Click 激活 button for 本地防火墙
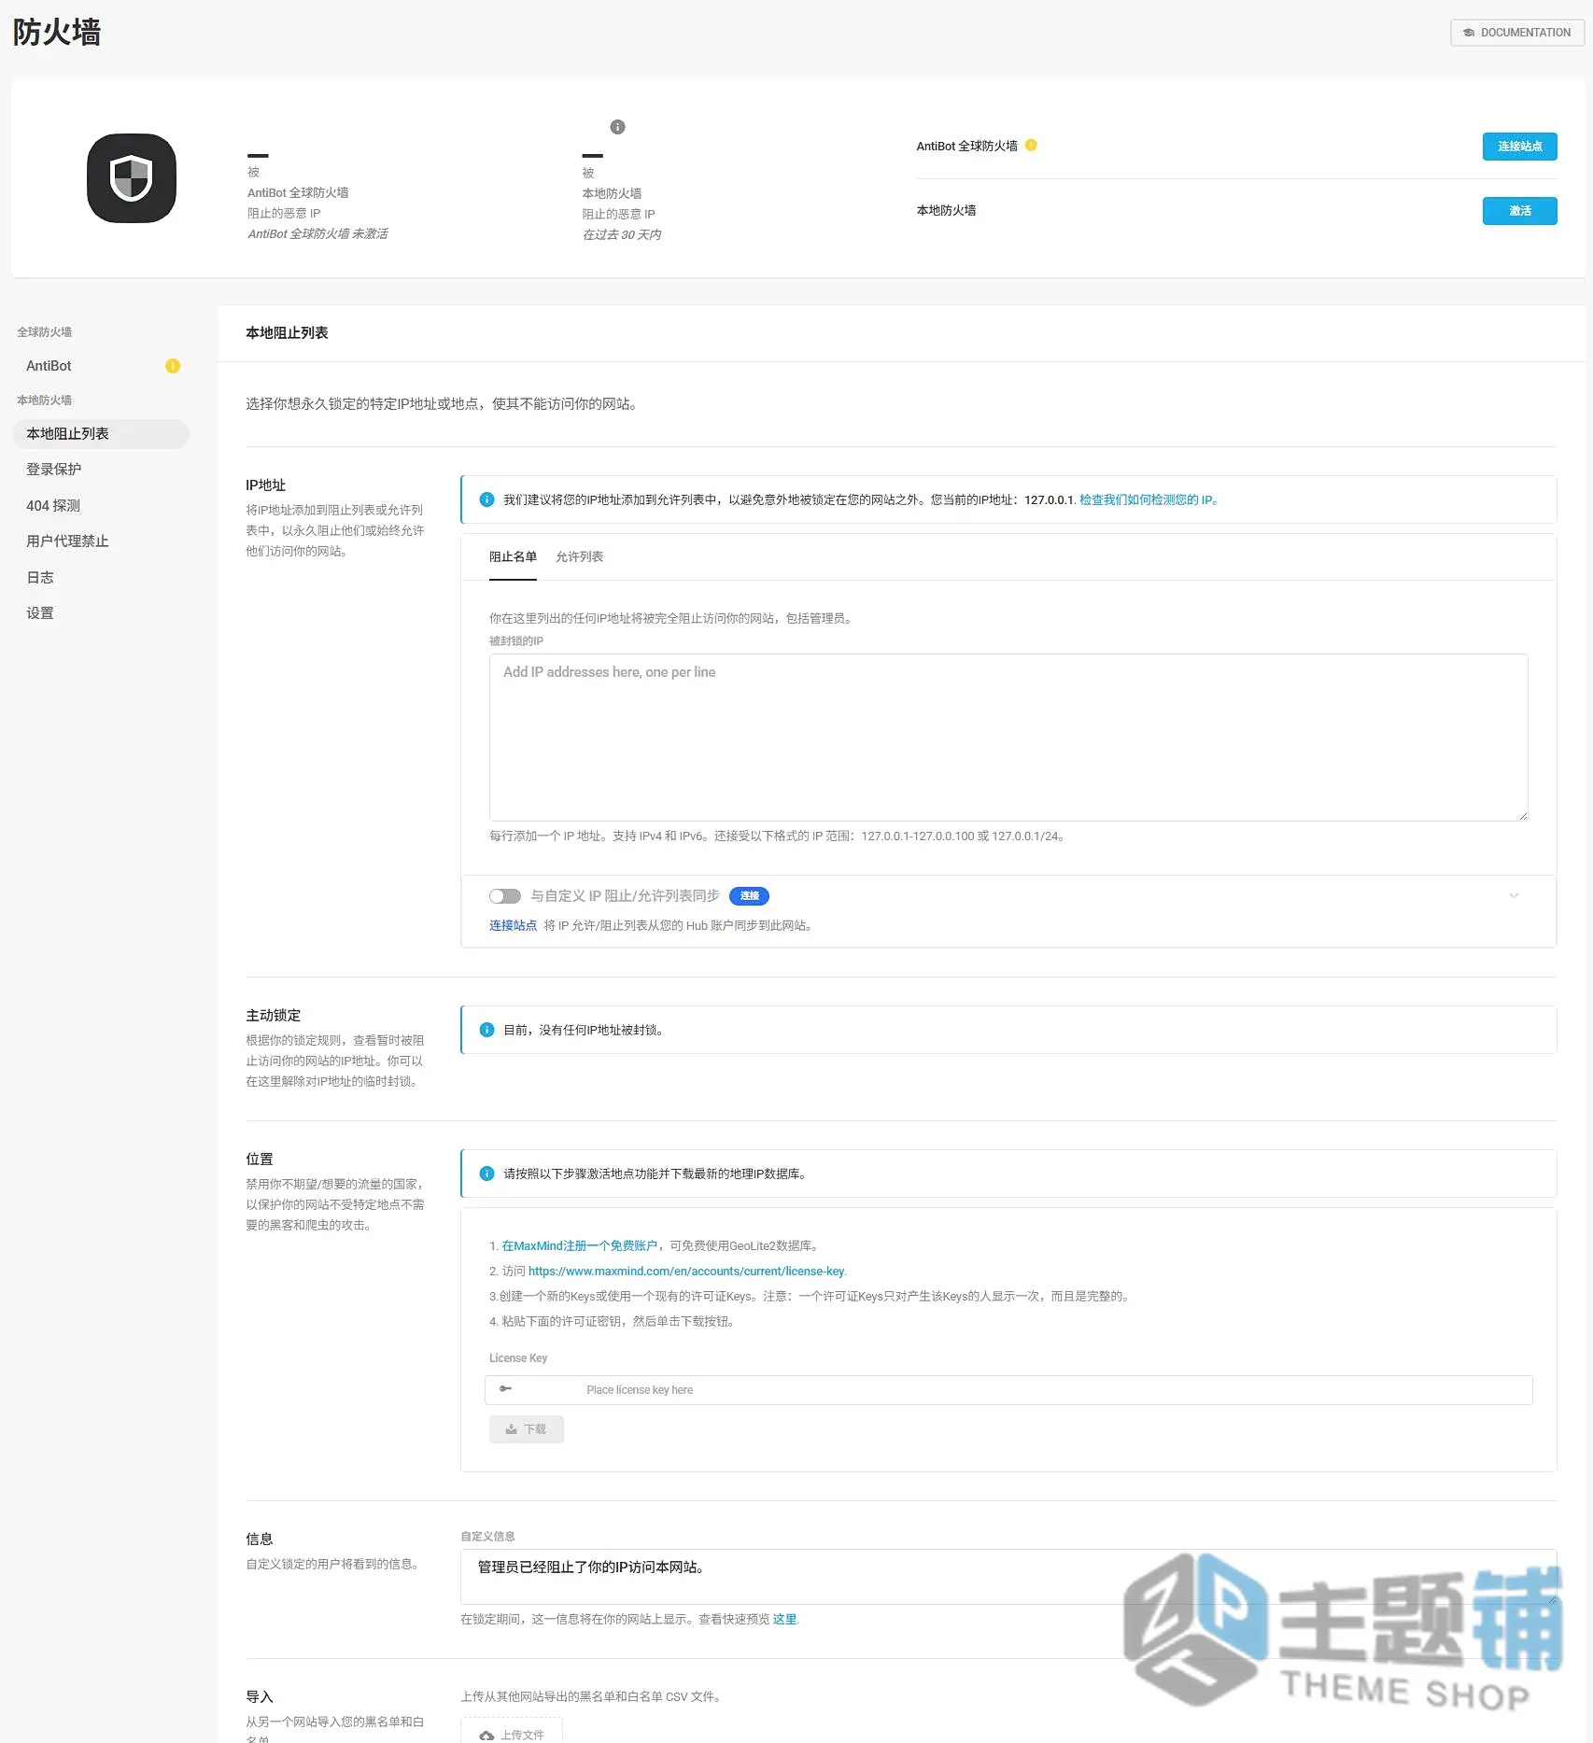Image resolution: width=1593 pixels, height=1743 pixels. coord(1519,211)
